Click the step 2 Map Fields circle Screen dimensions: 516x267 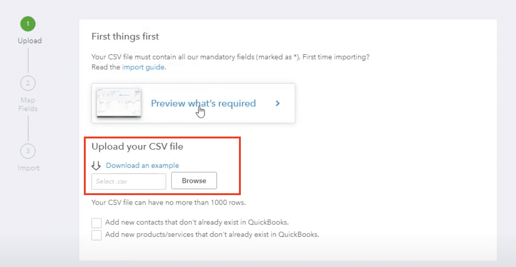(28, 83)
